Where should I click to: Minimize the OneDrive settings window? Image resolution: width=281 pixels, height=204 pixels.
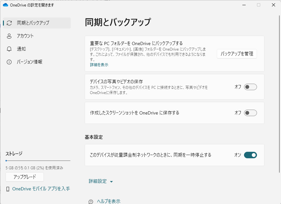pos(244,5)
